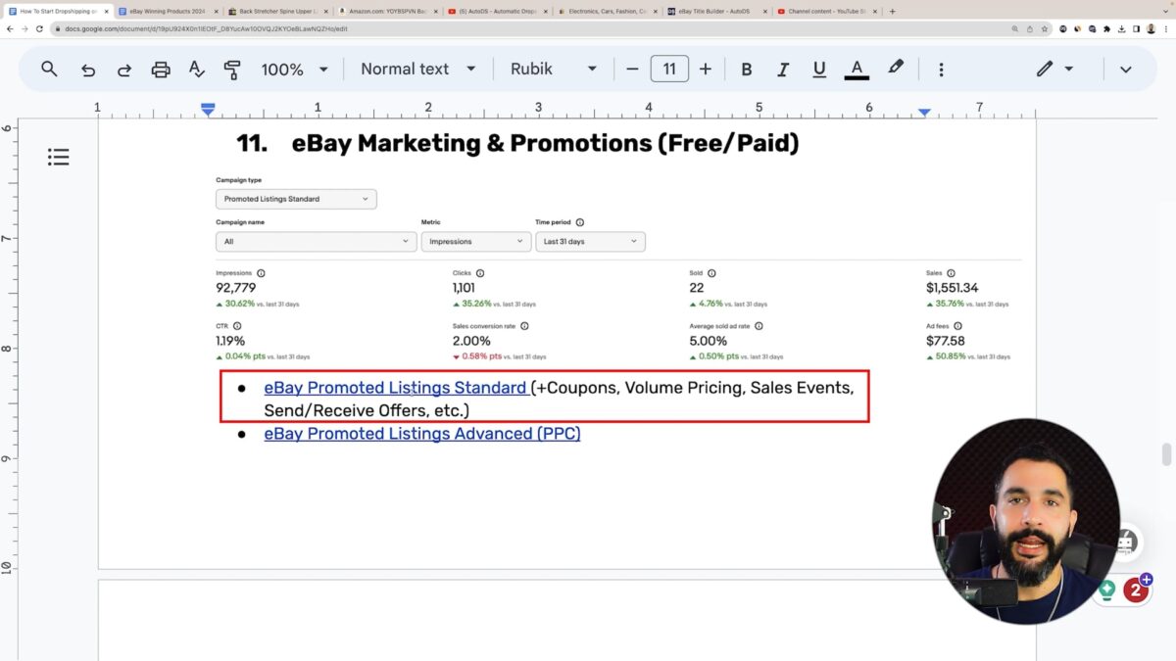Screen dimensions: 1176x661
Task: Open the Chrome three-dot menu
Action: pos(1166,29)
